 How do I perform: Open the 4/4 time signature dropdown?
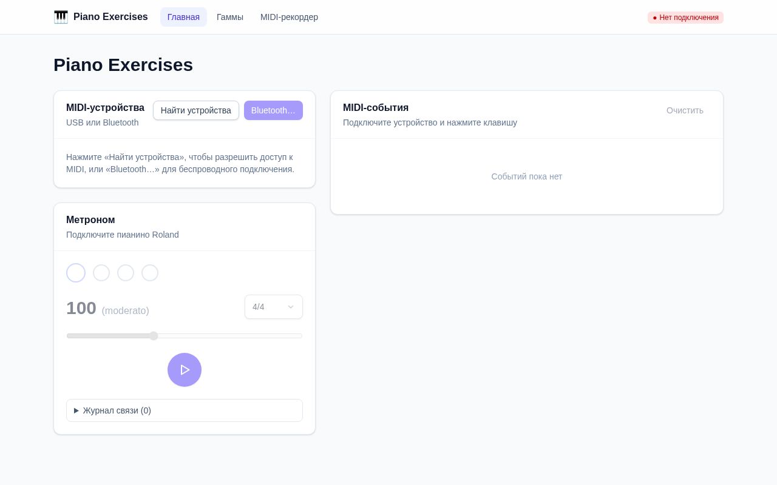pos(274,307)
